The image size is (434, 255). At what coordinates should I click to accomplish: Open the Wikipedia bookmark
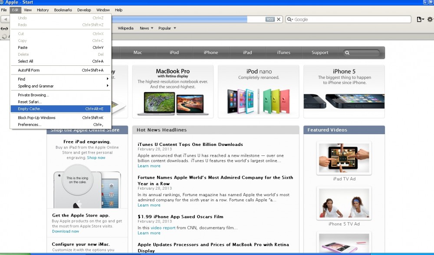pos(125,29)
